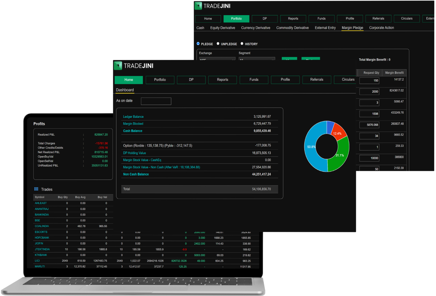Open the Equity Derivative sub-tab

[223, 28]
